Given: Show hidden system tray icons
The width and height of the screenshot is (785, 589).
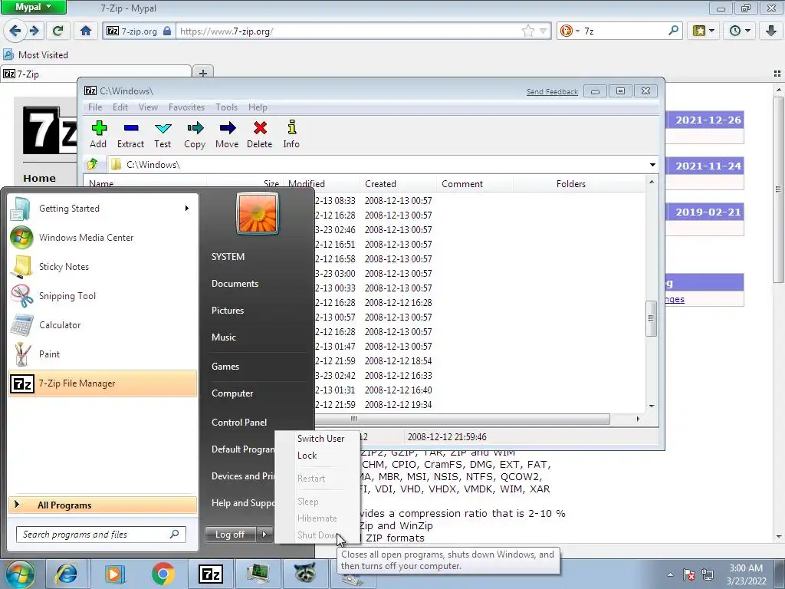Looking at the screenshot, I should tap(670, 574).
